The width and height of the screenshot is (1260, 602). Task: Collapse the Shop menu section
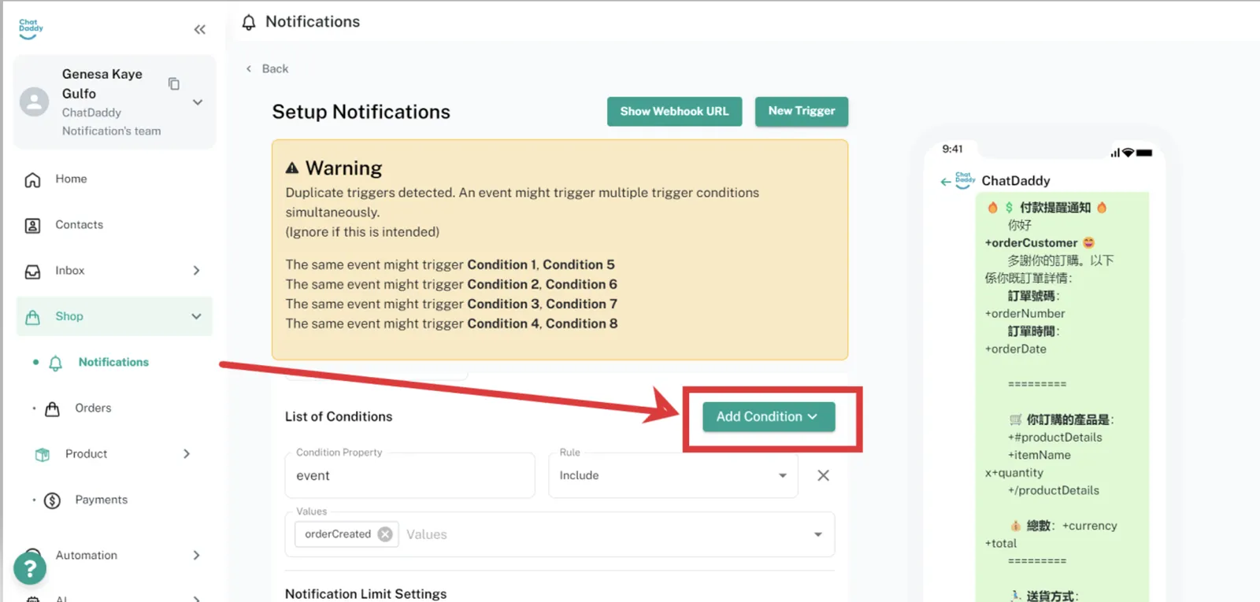(196, 316)
